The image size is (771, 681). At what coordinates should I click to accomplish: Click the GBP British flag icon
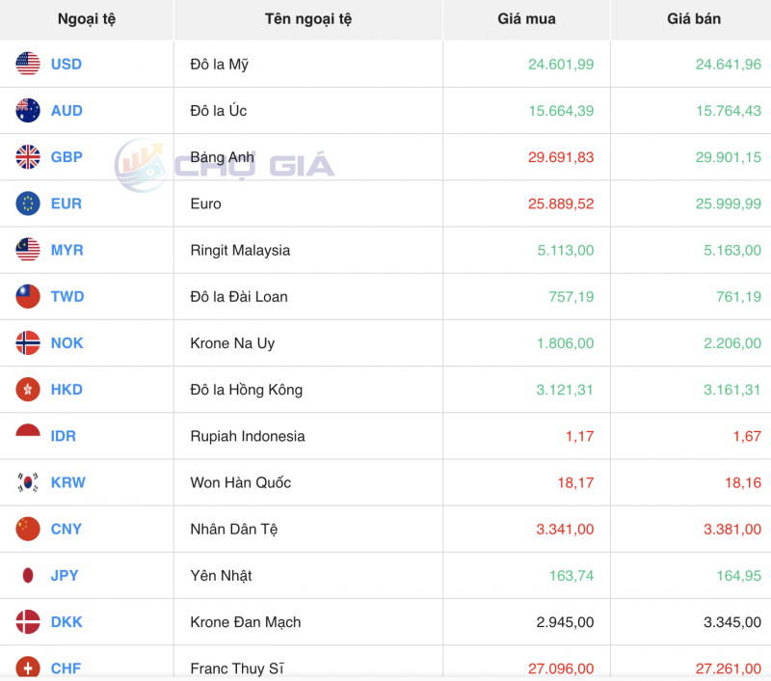[26, 157]
